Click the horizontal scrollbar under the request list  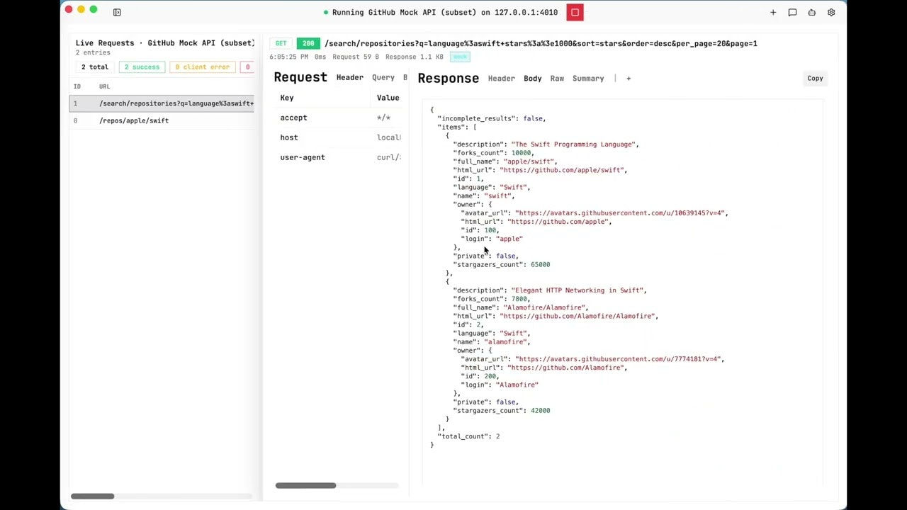(x=92, y=496)
